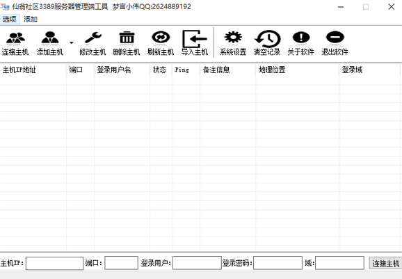Open the 选项 menu
The height and width of the screenshot is (279, 402).
(x=10, y=19)
